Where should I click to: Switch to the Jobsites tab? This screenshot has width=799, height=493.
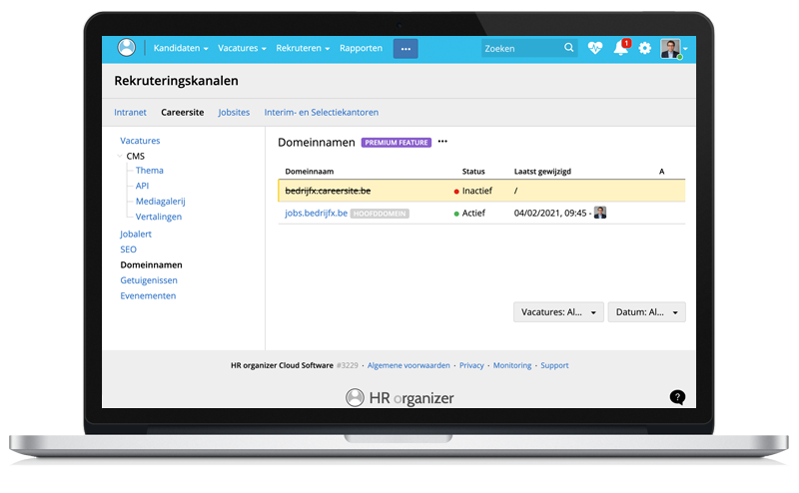234,113
